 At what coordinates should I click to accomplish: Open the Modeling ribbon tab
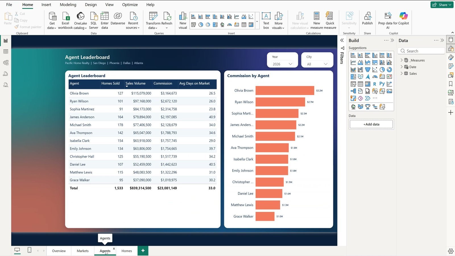click(x=68, y=5)
